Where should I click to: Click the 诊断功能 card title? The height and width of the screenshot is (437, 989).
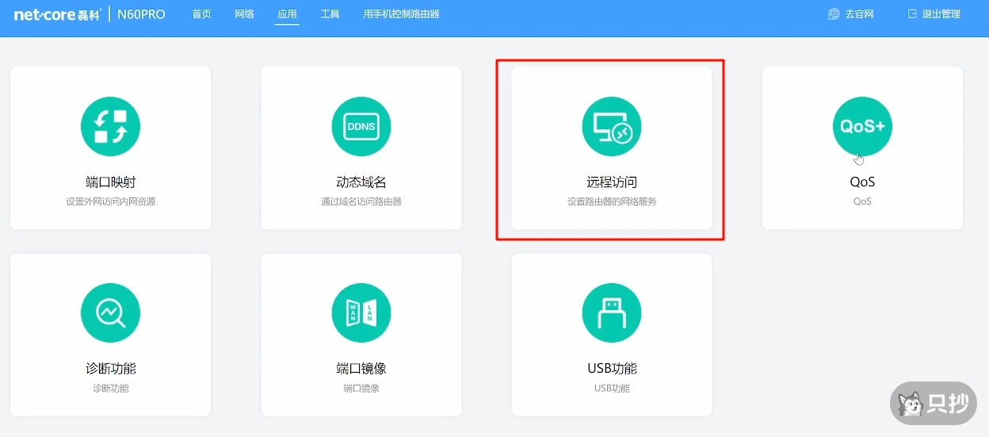[x=110, y=369]
